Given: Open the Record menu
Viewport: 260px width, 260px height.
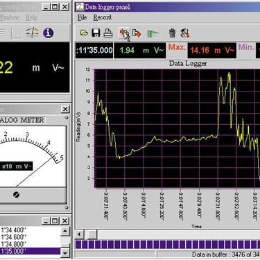Looking at the screenshot, I should pyautogui.click(x=102, y=17).
